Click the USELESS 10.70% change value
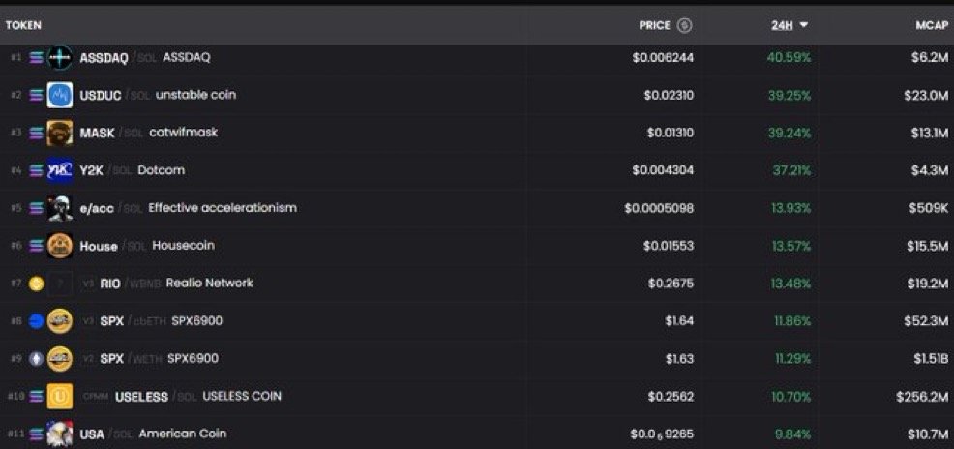This screenshot has width=954, height=449. pos(791,397)
